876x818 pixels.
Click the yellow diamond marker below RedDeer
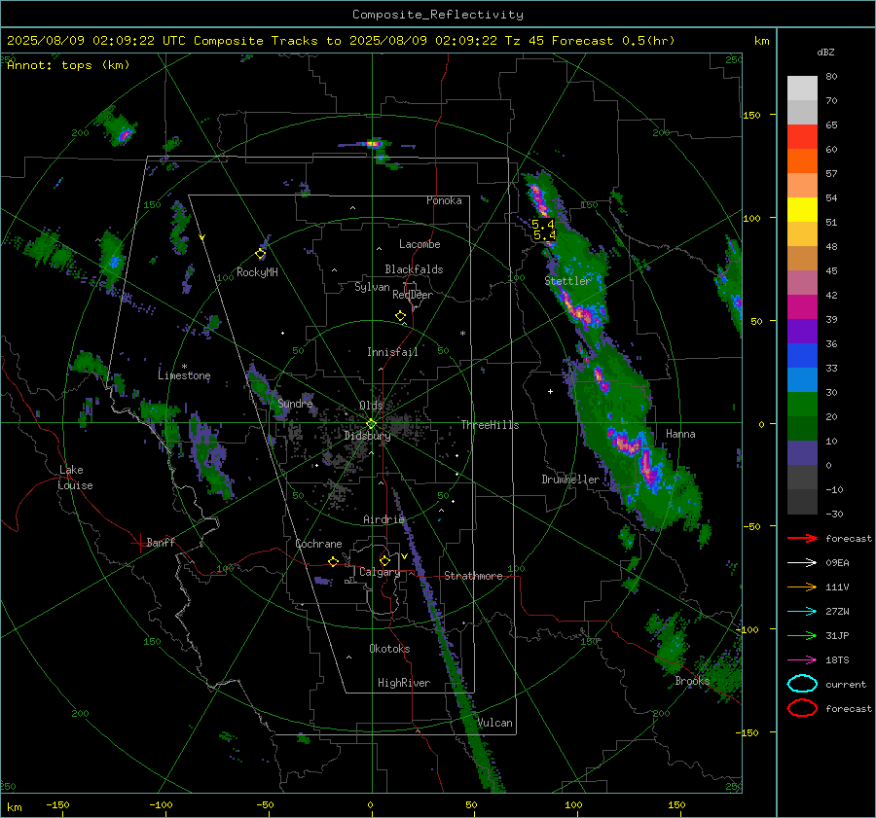(400, 316)
